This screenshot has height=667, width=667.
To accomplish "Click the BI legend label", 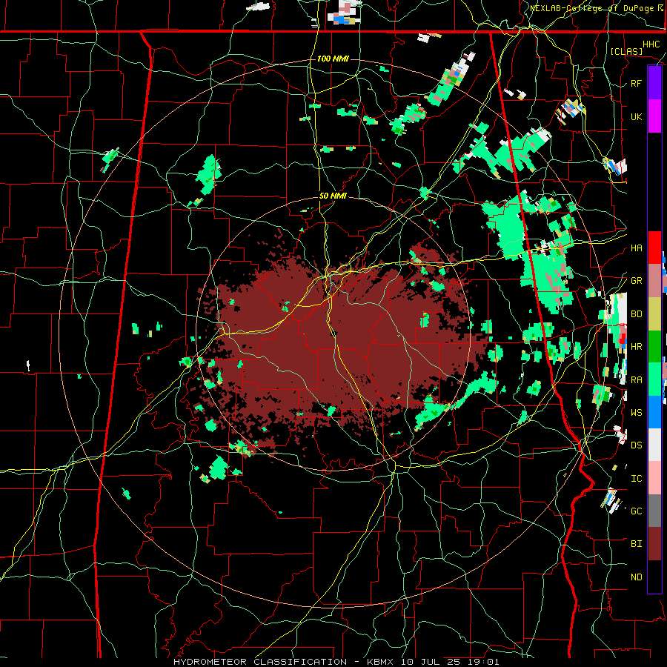I will tap(636, 544).
